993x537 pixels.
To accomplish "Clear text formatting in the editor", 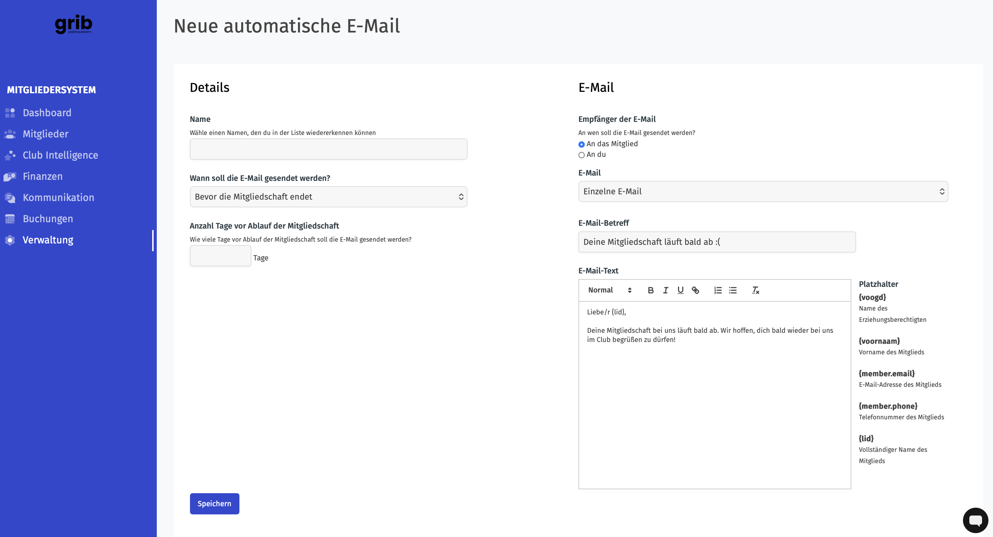I will pyautogui.click(x=755, y=290).
